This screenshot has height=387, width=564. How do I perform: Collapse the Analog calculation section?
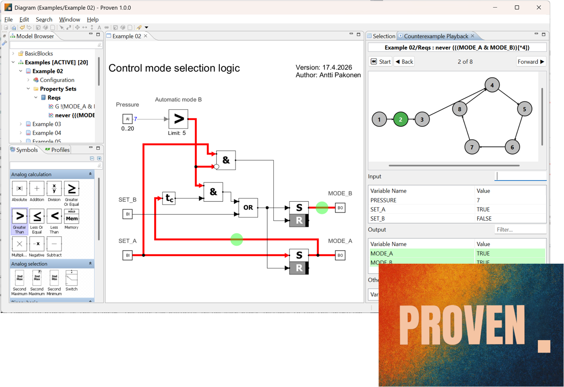[90, 174]
